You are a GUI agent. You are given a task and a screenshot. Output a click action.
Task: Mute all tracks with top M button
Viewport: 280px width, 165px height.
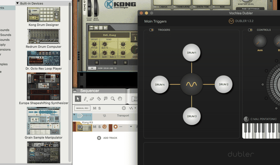[95, 108]
